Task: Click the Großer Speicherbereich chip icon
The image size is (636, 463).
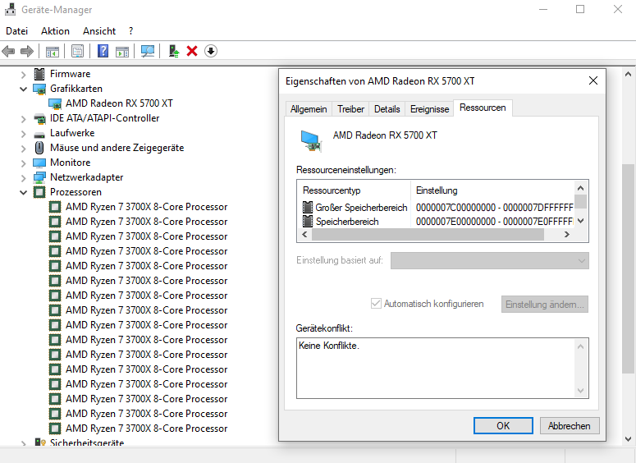Action: tap(308, 208)
